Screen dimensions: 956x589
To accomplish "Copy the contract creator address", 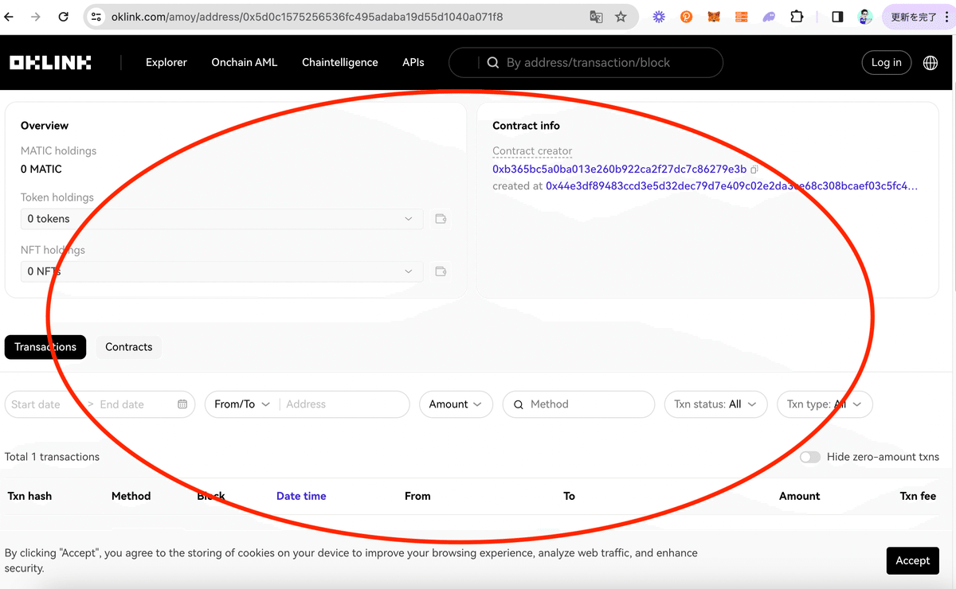I will [x=754, y=170].
